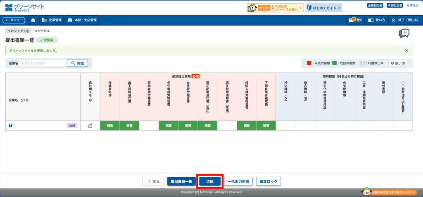Open 提出履歴一覧

click(182, 181)
